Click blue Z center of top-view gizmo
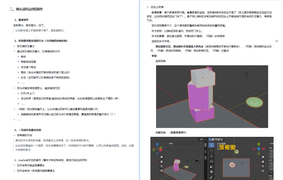 259,149
